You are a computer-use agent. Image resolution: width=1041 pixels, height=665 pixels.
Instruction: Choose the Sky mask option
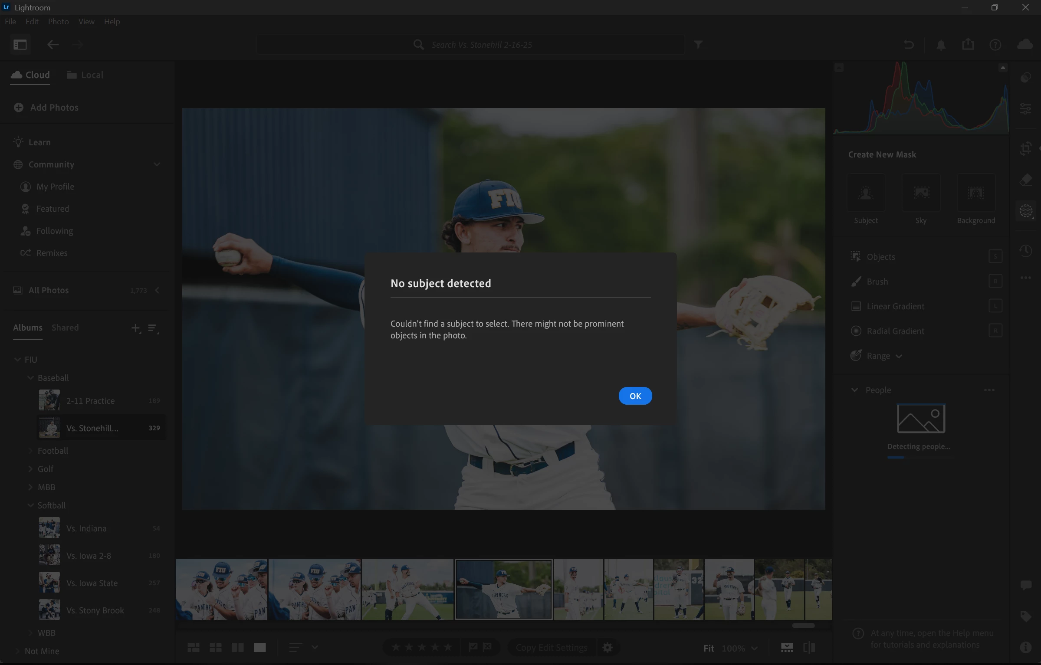[x=921, y=193]
